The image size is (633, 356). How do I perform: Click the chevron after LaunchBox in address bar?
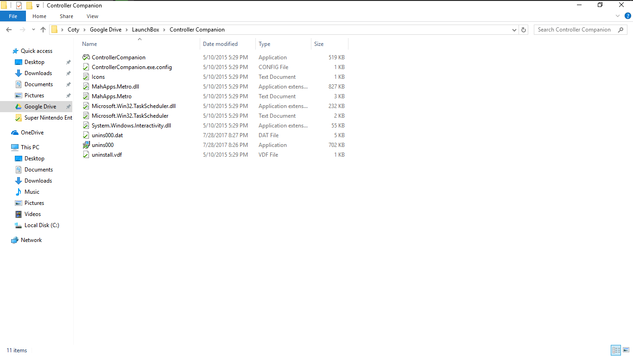tap(164, 30)
